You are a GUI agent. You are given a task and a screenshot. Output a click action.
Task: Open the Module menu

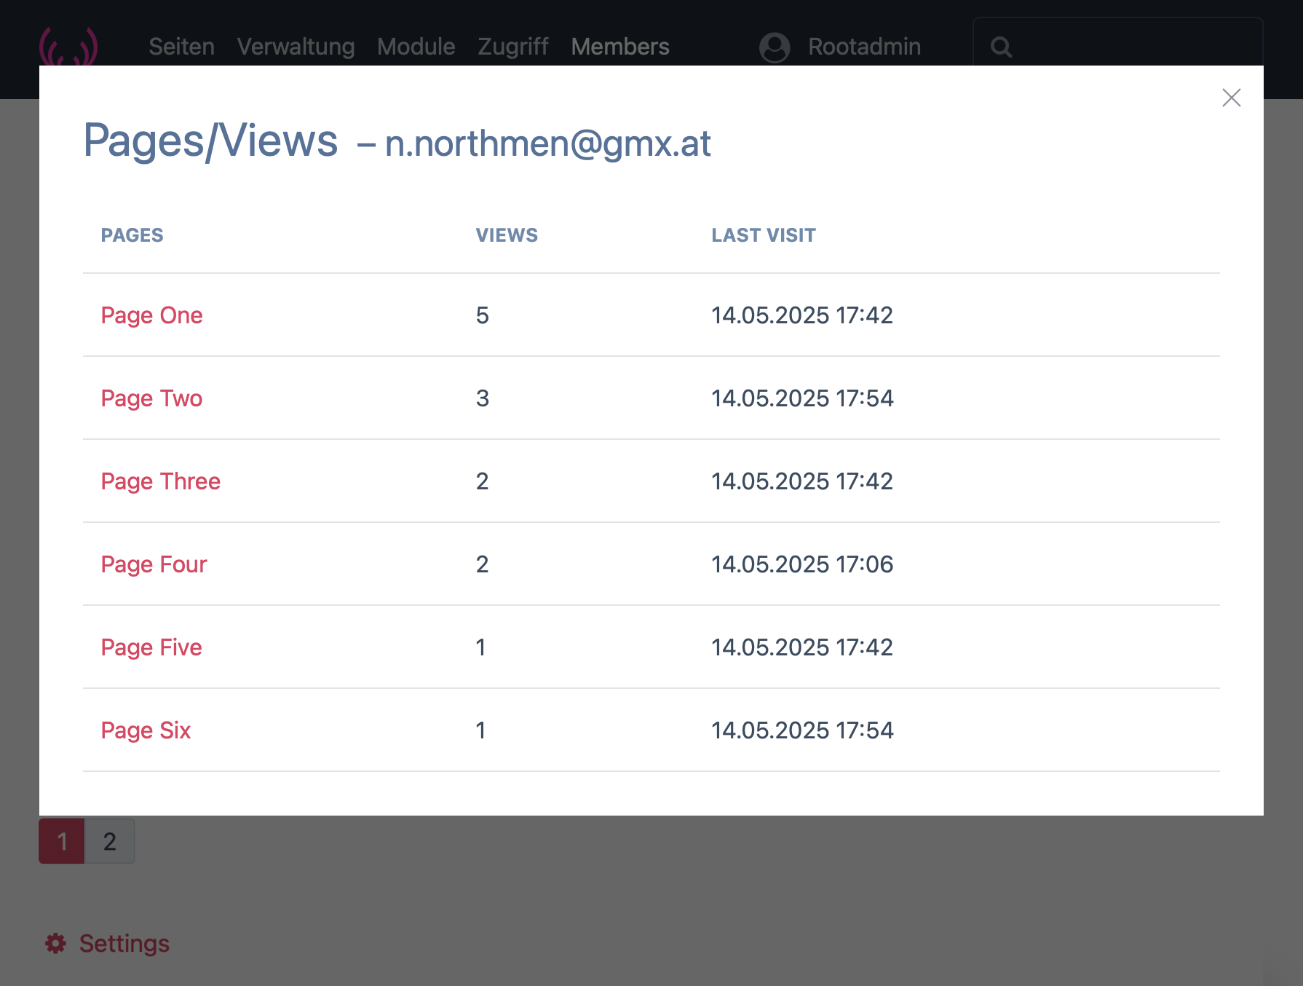pyautogui.click(x=416, y=47)
